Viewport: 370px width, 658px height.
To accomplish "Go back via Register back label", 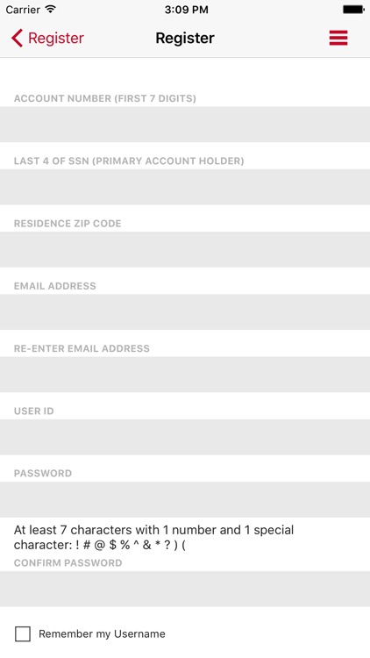I will [56, 39].
